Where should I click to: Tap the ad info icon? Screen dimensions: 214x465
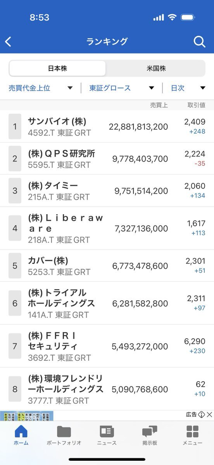[x=201, y=415]
